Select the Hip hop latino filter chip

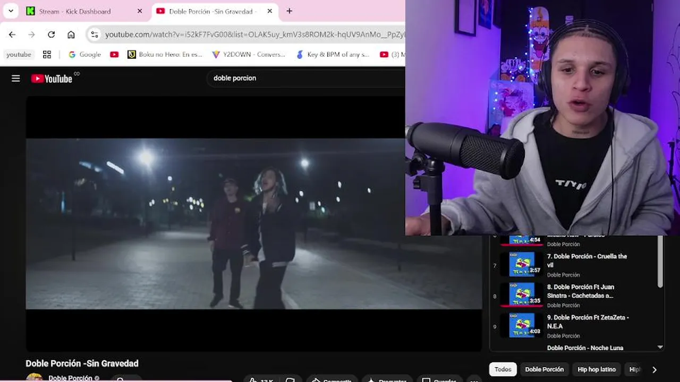[x=597, y=369]
